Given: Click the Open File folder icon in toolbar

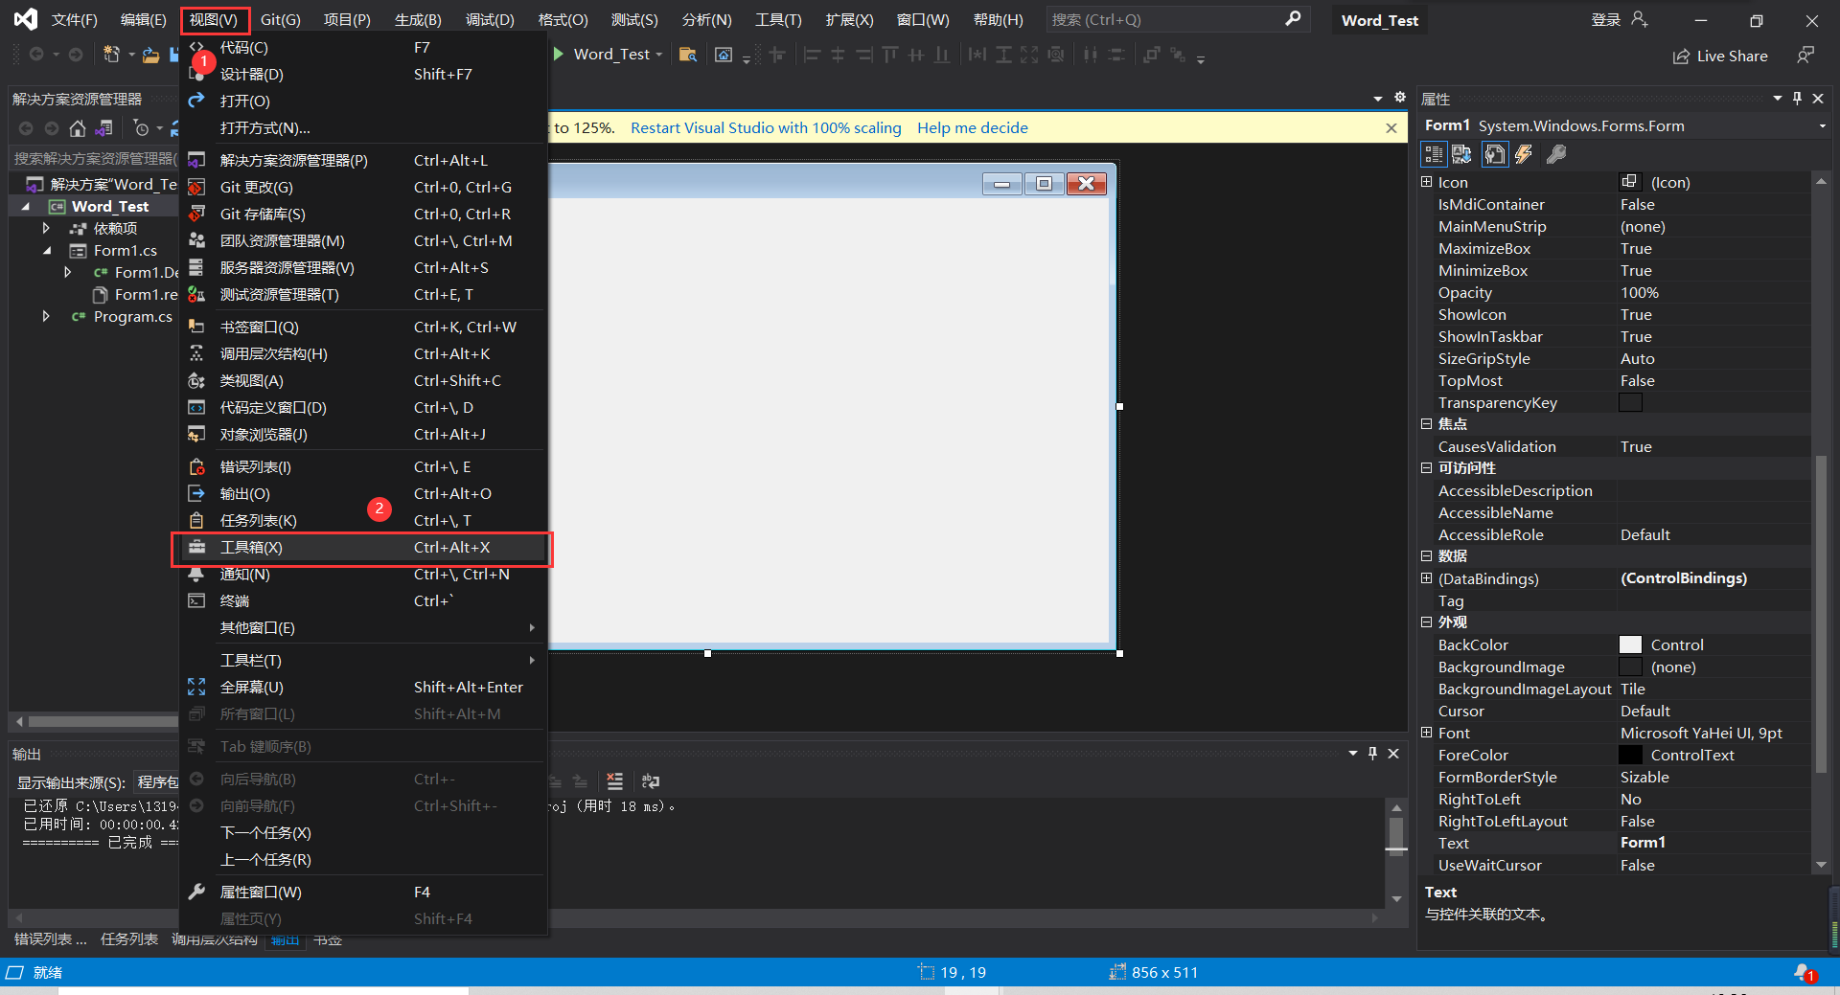Looking at the screenshot, I should (x=150, y=56).
